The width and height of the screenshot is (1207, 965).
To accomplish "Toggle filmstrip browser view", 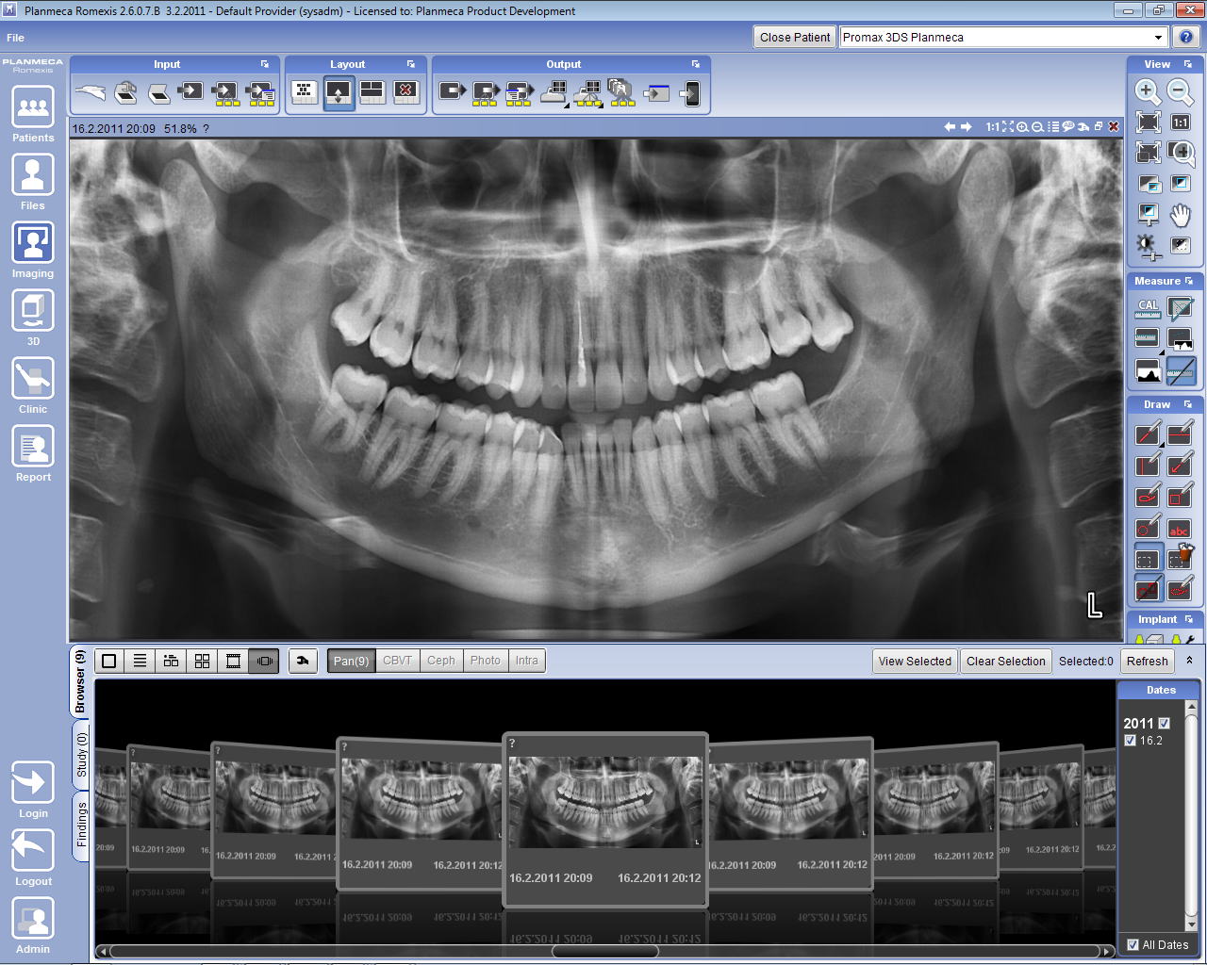I will (233, 661).
